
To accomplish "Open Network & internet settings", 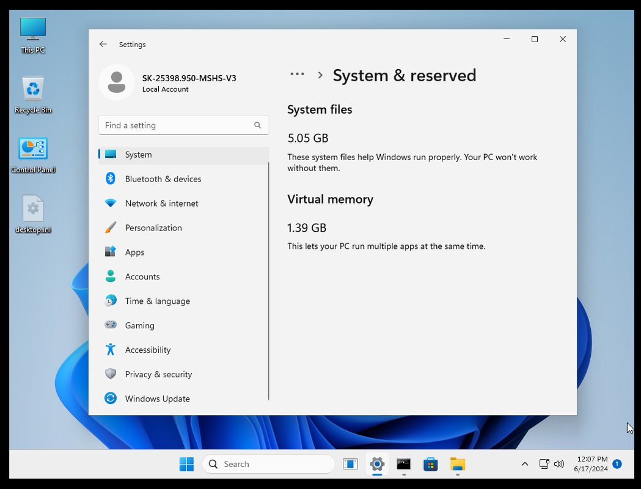I will click(x=183, y=203).
